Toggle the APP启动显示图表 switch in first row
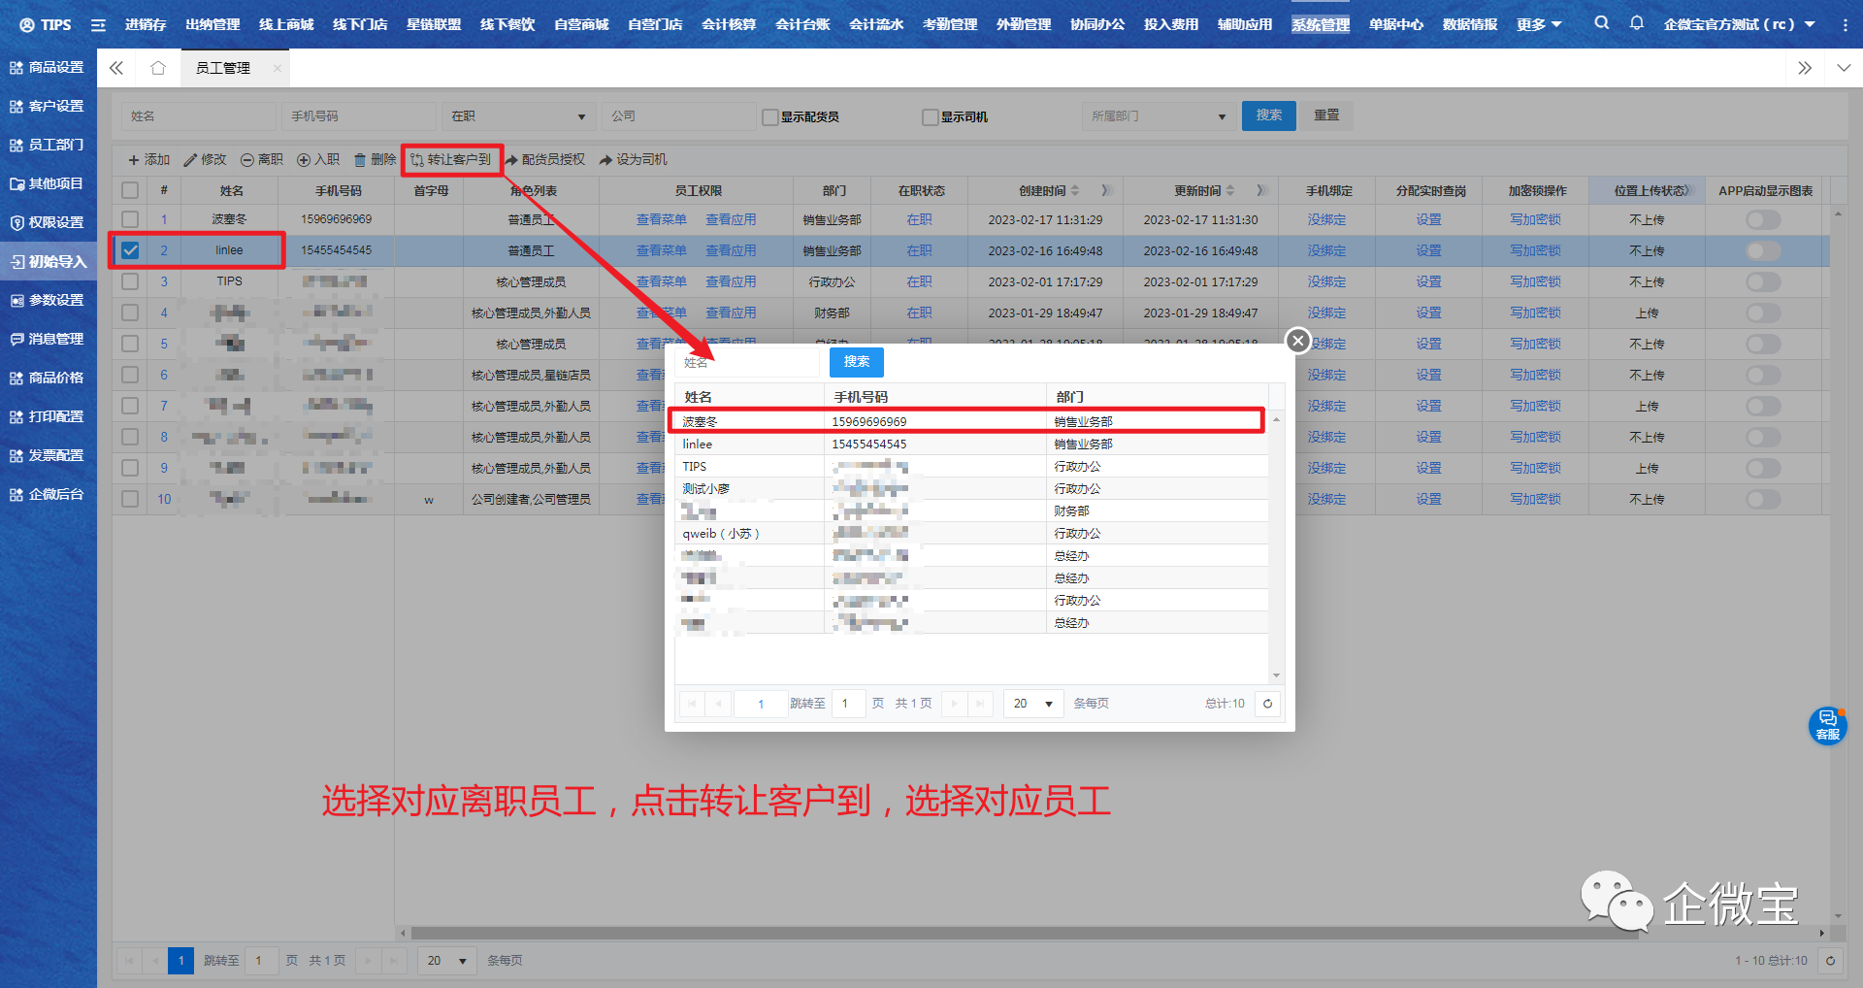1863x988 pixels. (x=1763, y=220)
